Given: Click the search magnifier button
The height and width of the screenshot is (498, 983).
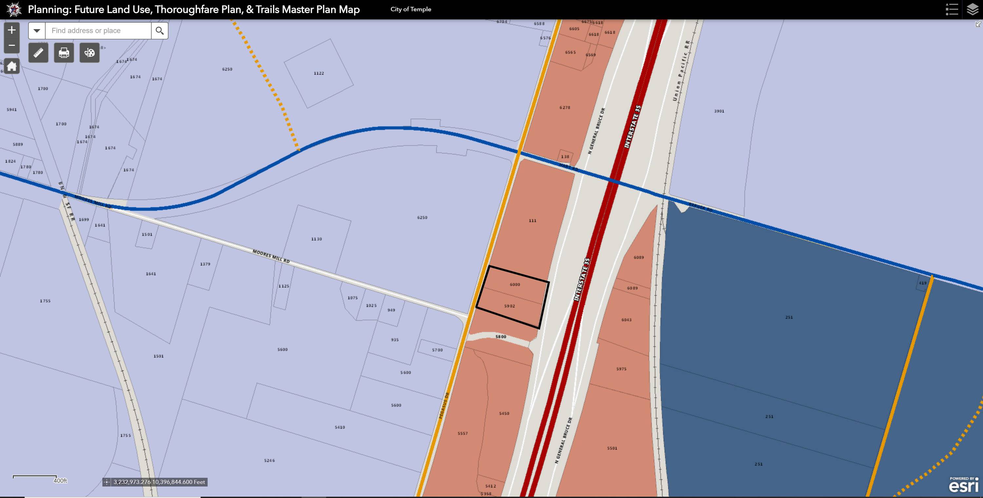Looking at the screenshot, I should click(160, 30).
